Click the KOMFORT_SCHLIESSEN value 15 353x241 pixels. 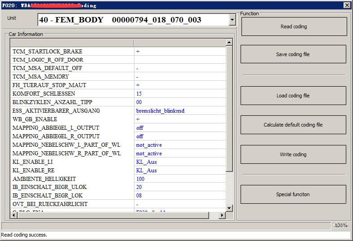coord(139,94)
